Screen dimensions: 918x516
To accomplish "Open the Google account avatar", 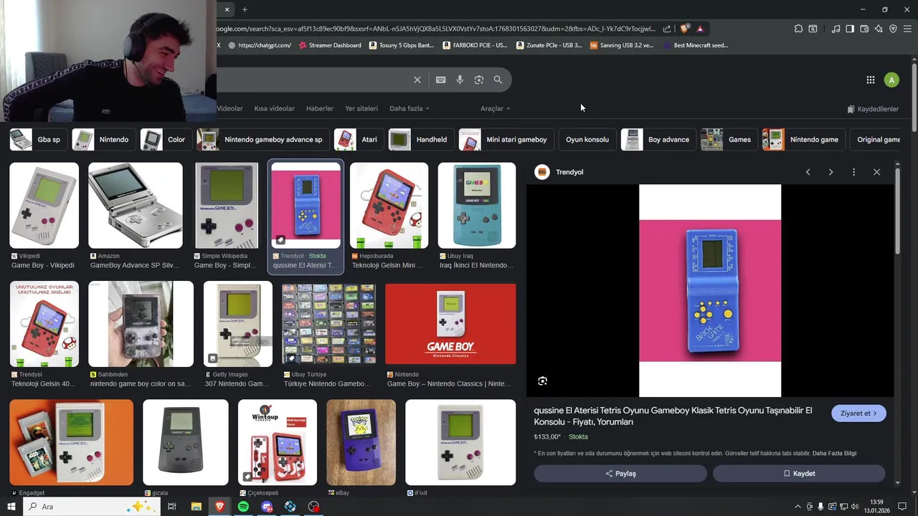I will (891, 80).
